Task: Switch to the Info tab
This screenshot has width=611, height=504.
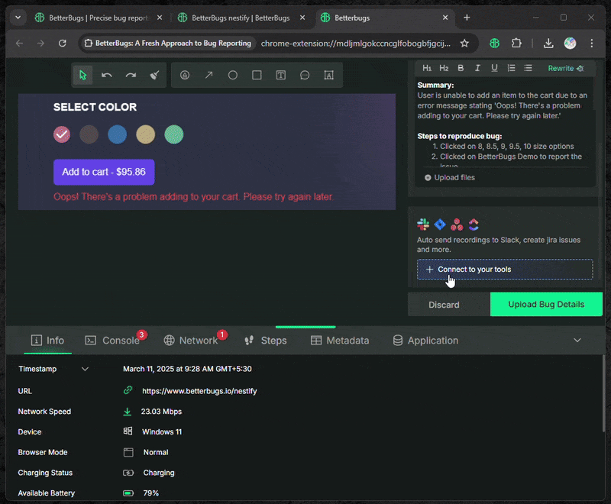Action: point(47,341)
